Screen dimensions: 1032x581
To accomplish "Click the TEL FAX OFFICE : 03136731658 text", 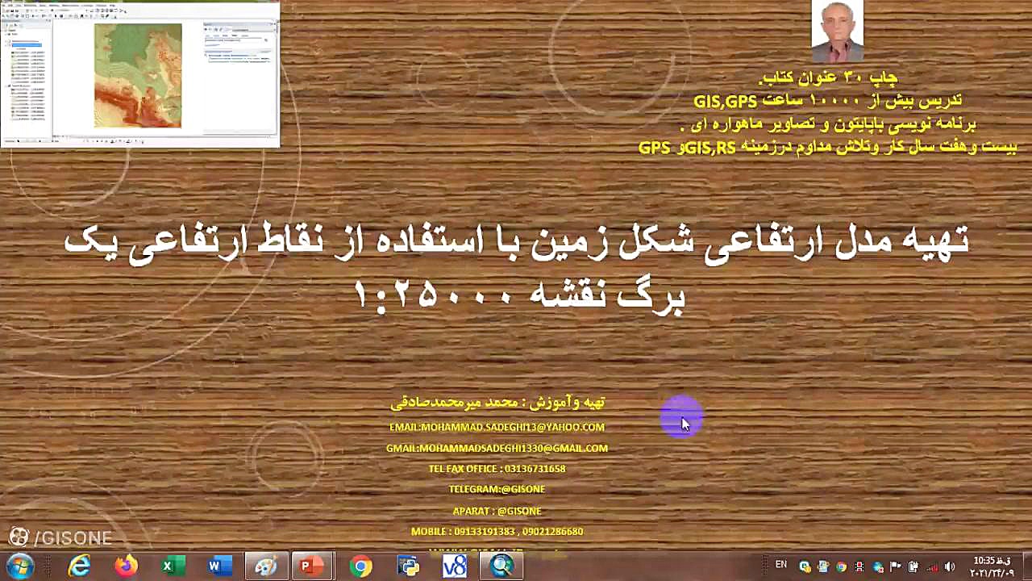I will coord(497,469).
